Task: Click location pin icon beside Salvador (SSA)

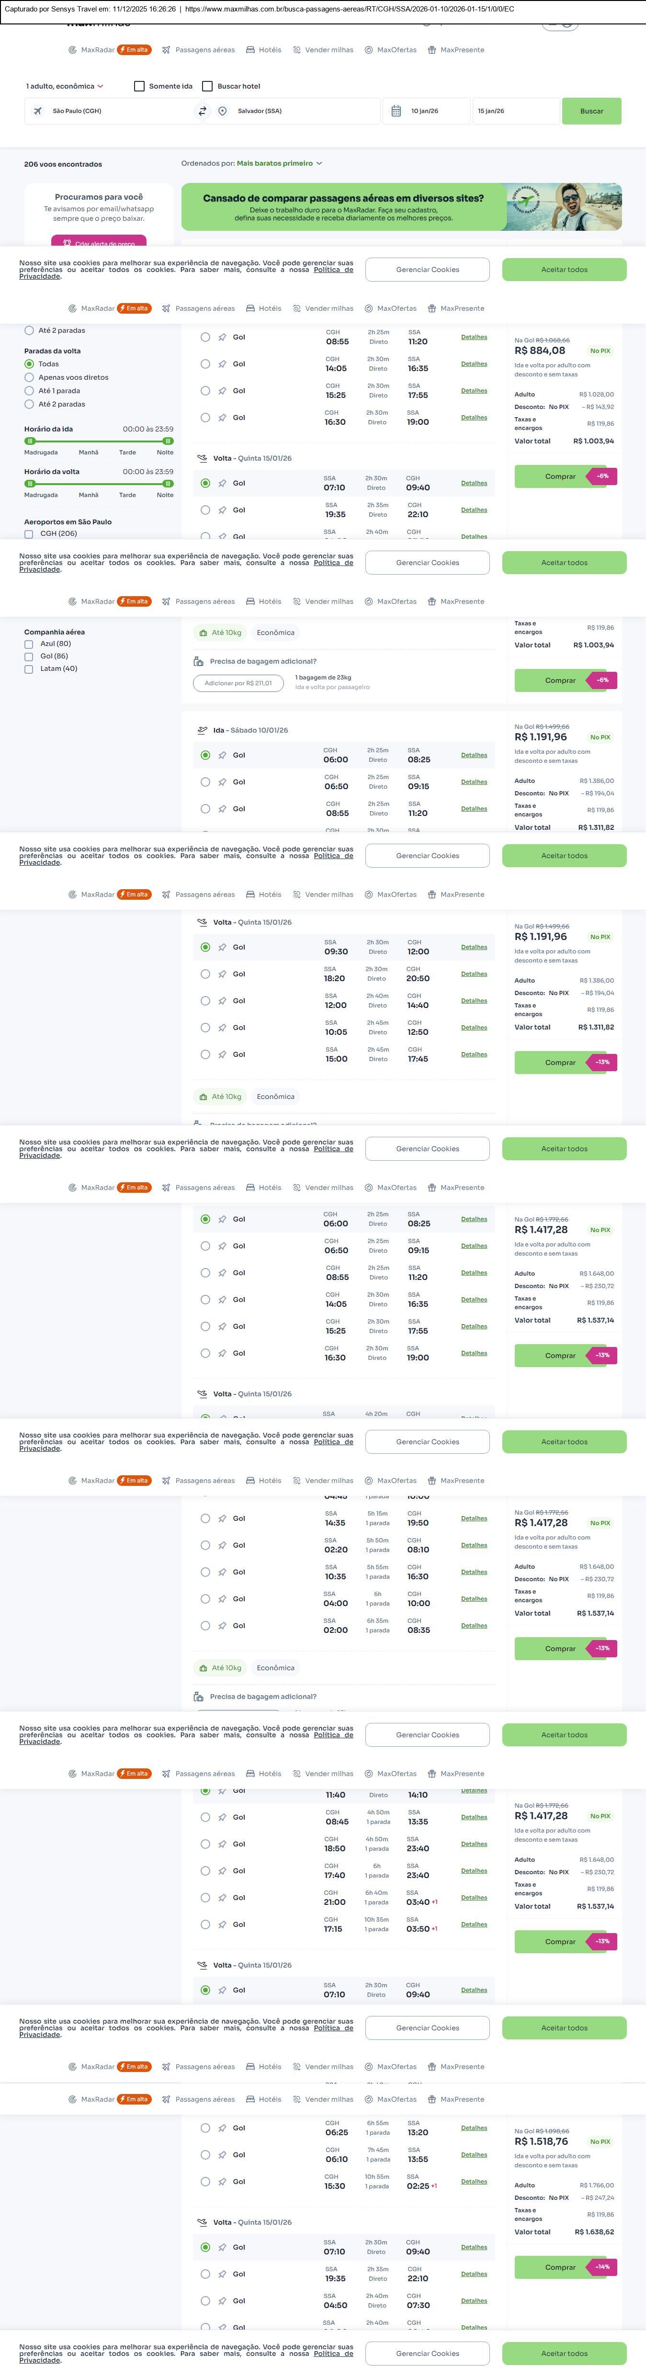Action: 222,111
